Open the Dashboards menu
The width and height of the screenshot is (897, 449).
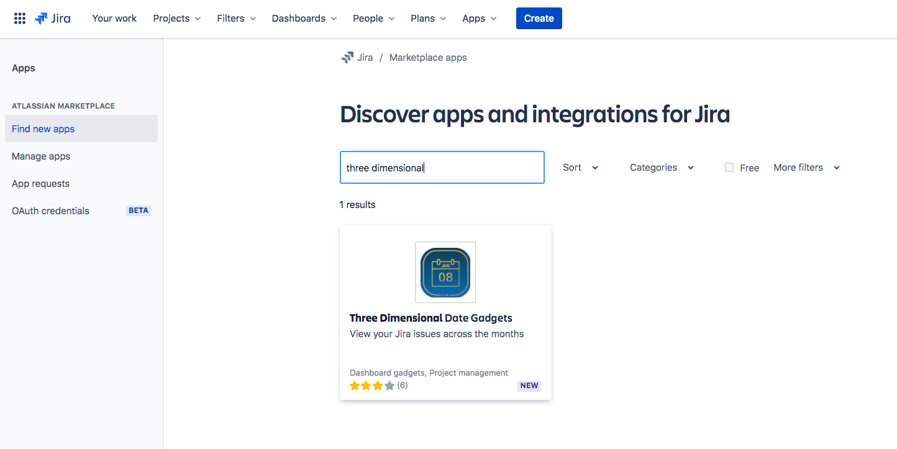[x=304, y=19]
